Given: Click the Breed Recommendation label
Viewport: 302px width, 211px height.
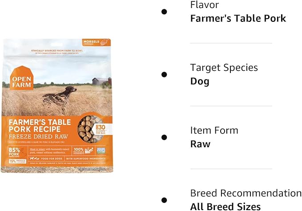Looking at the screenshot, I should (x=246, y=193).
